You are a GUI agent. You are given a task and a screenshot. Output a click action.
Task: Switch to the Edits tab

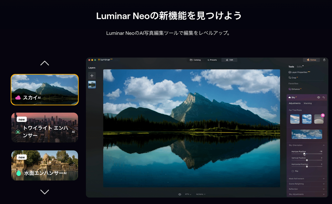click(x=300, y=67)
